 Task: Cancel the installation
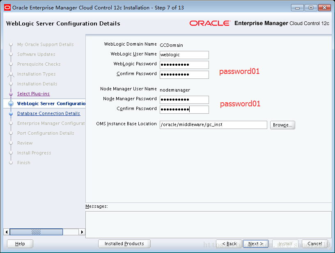pyautogui.click(x=315, y=244)
